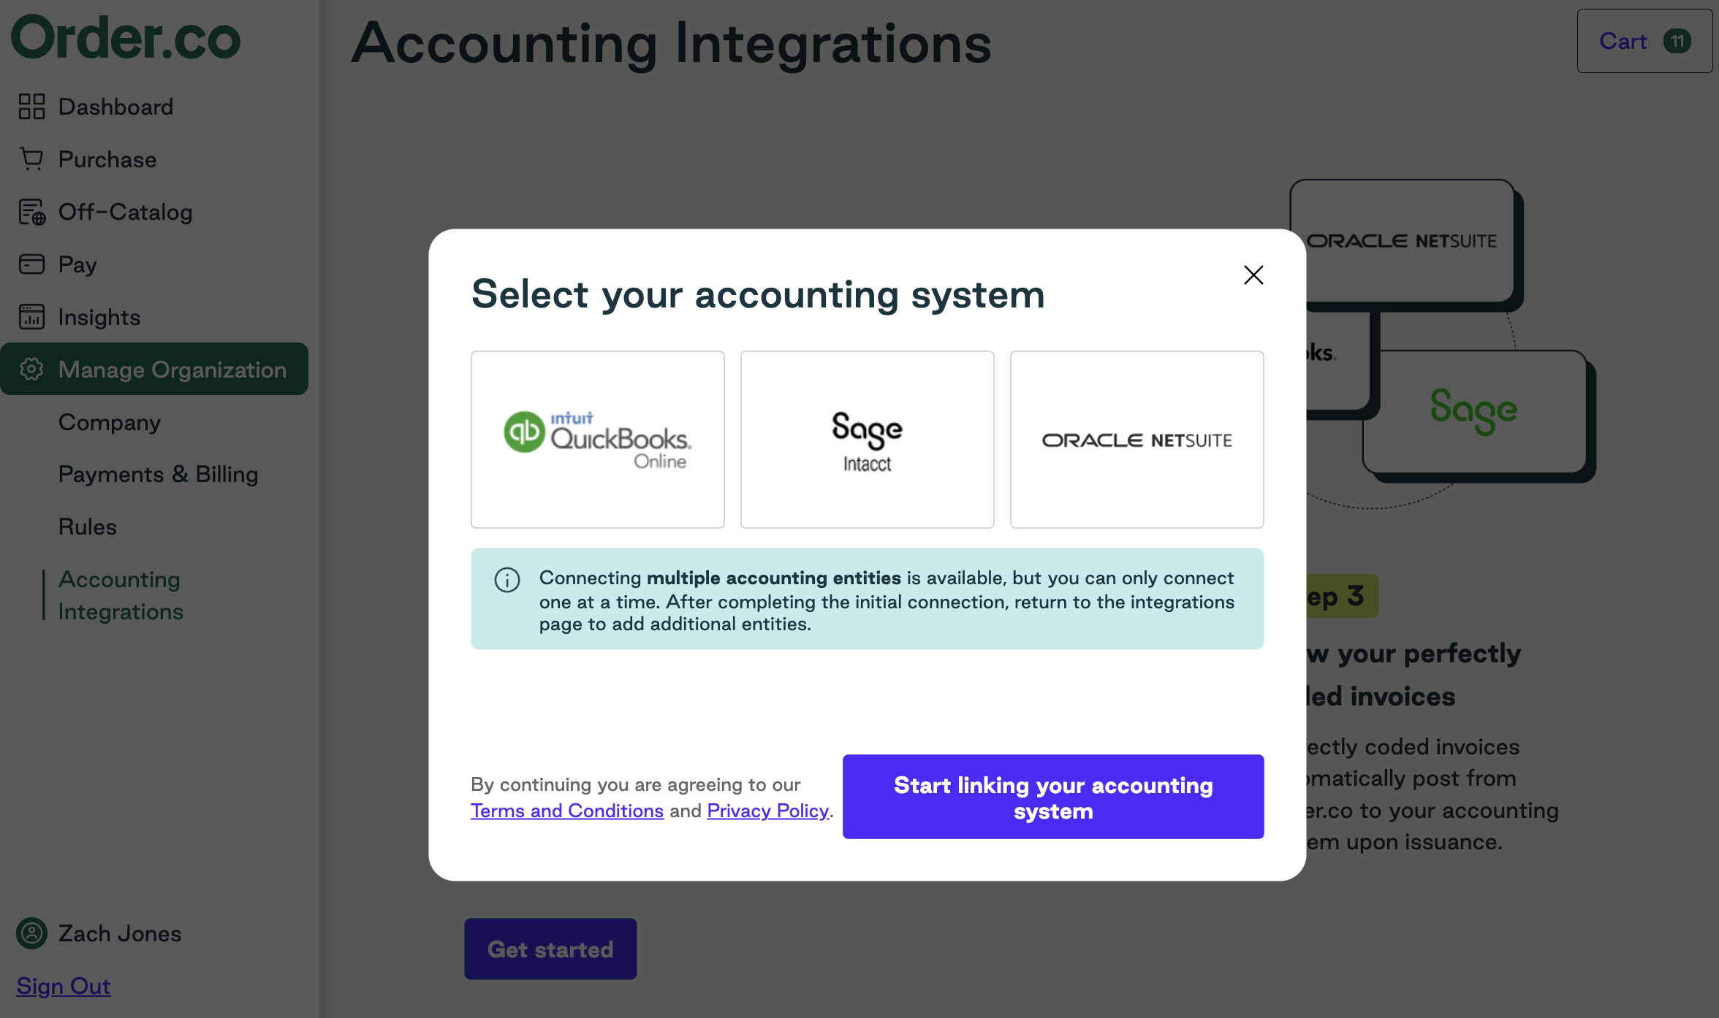The width and height of the screenshot is (1719, 1018).
Task: Open the Cart showing 11 items
Action: pyautogui.click(x=1643, y=41)
